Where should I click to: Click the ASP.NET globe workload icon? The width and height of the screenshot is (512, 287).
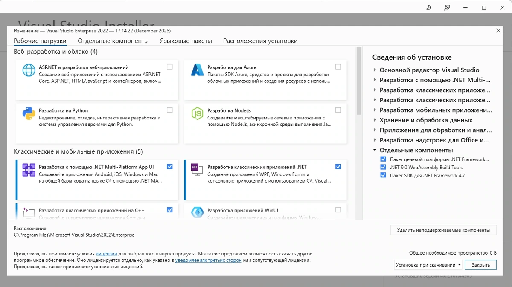click(29, 70)
